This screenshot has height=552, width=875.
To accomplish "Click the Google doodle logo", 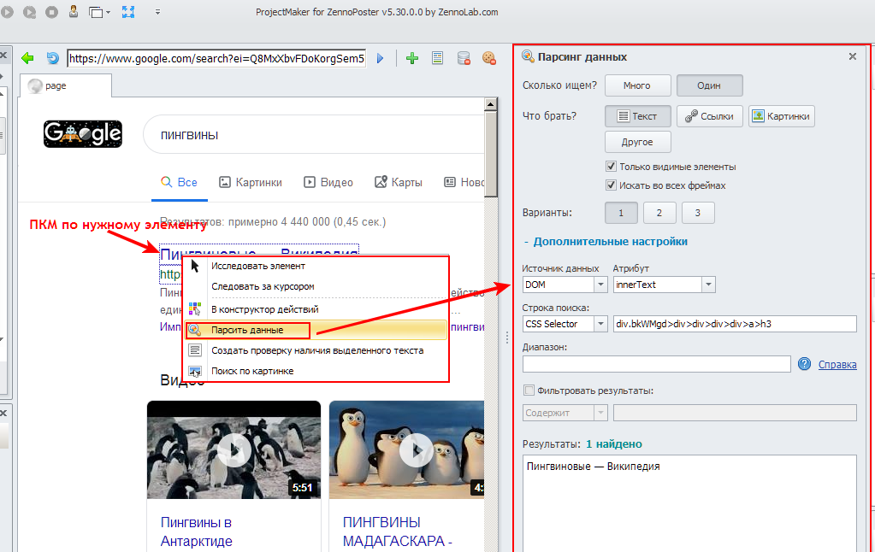I will click(x=83, y=134).
